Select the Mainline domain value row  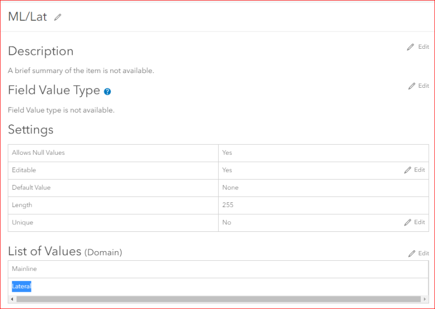(x=218, y=269)
